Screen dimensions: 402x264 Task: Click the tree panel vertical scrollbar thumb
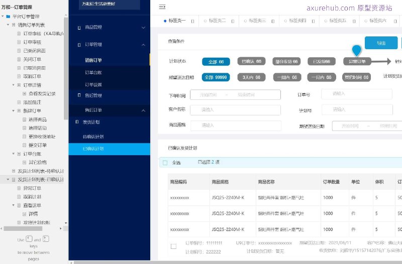point(66,69)
